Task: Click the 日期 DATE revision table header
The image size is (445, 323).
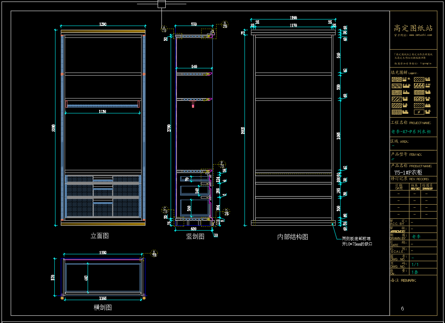Action: tap(399, 187)
